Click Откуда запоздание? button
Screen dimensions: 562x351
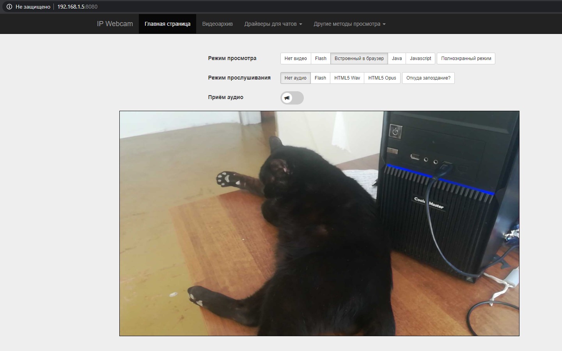(428, 78)
